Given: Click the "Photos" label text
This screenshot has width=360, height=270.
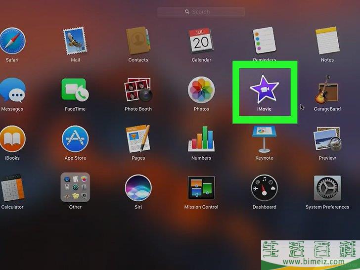Looking at the screenshot, I should 201,109.
